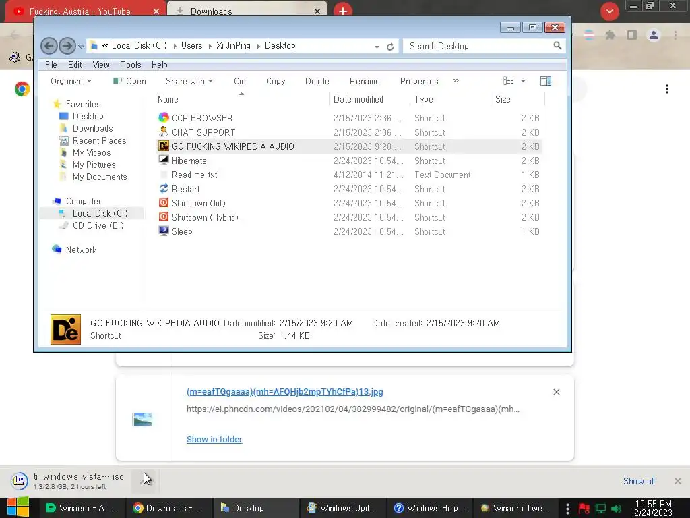Viewport: 690px width, 518px height.
Task: Click the volume tray icon
Action: pyautogui.click(x=616, y=509)
